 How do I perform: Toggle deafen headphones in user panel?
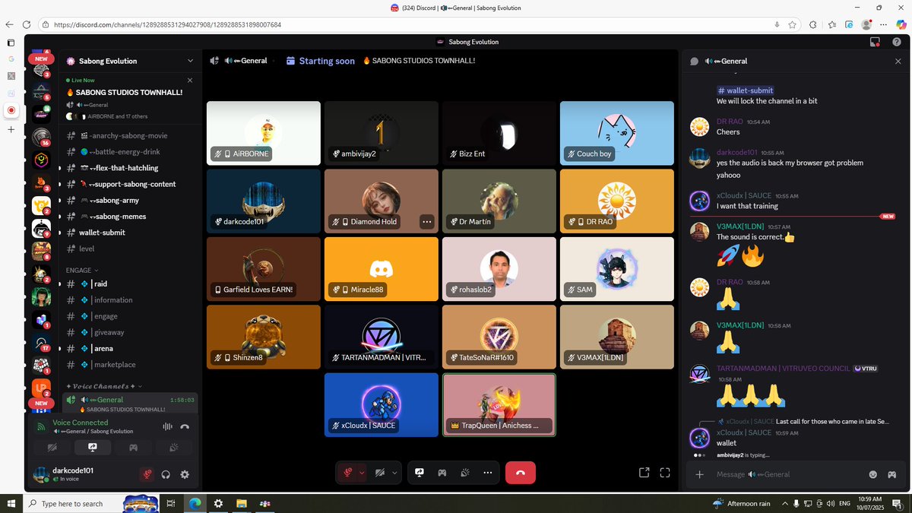166,474
